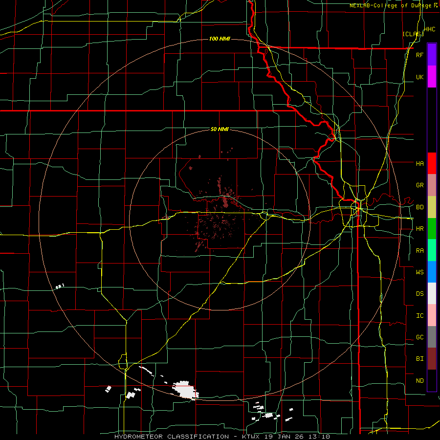
Task: Click the ND legend label
Action: 419,381
